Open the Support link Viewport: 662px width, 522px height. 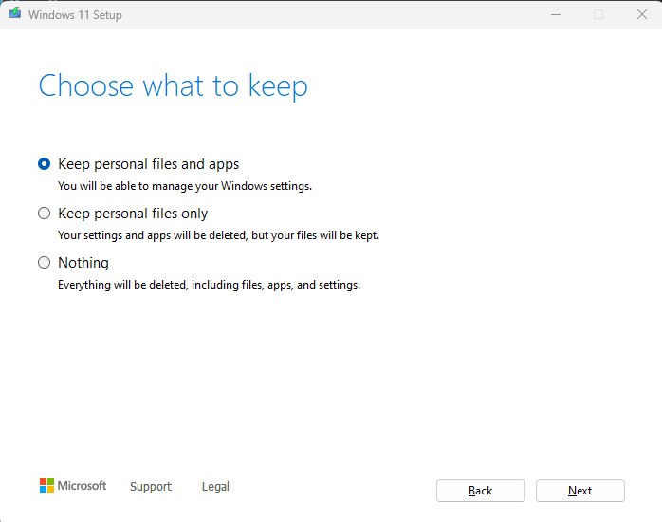coord(151,487)
